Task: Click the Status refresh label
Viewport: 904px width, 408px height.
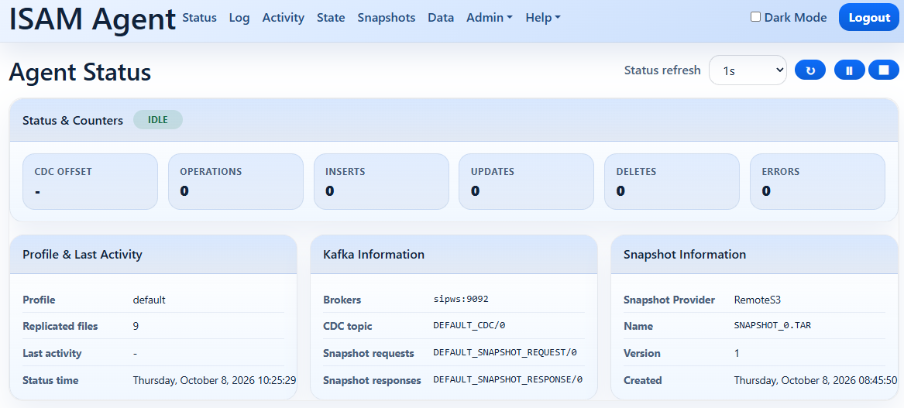Action: tap(662, 70)
